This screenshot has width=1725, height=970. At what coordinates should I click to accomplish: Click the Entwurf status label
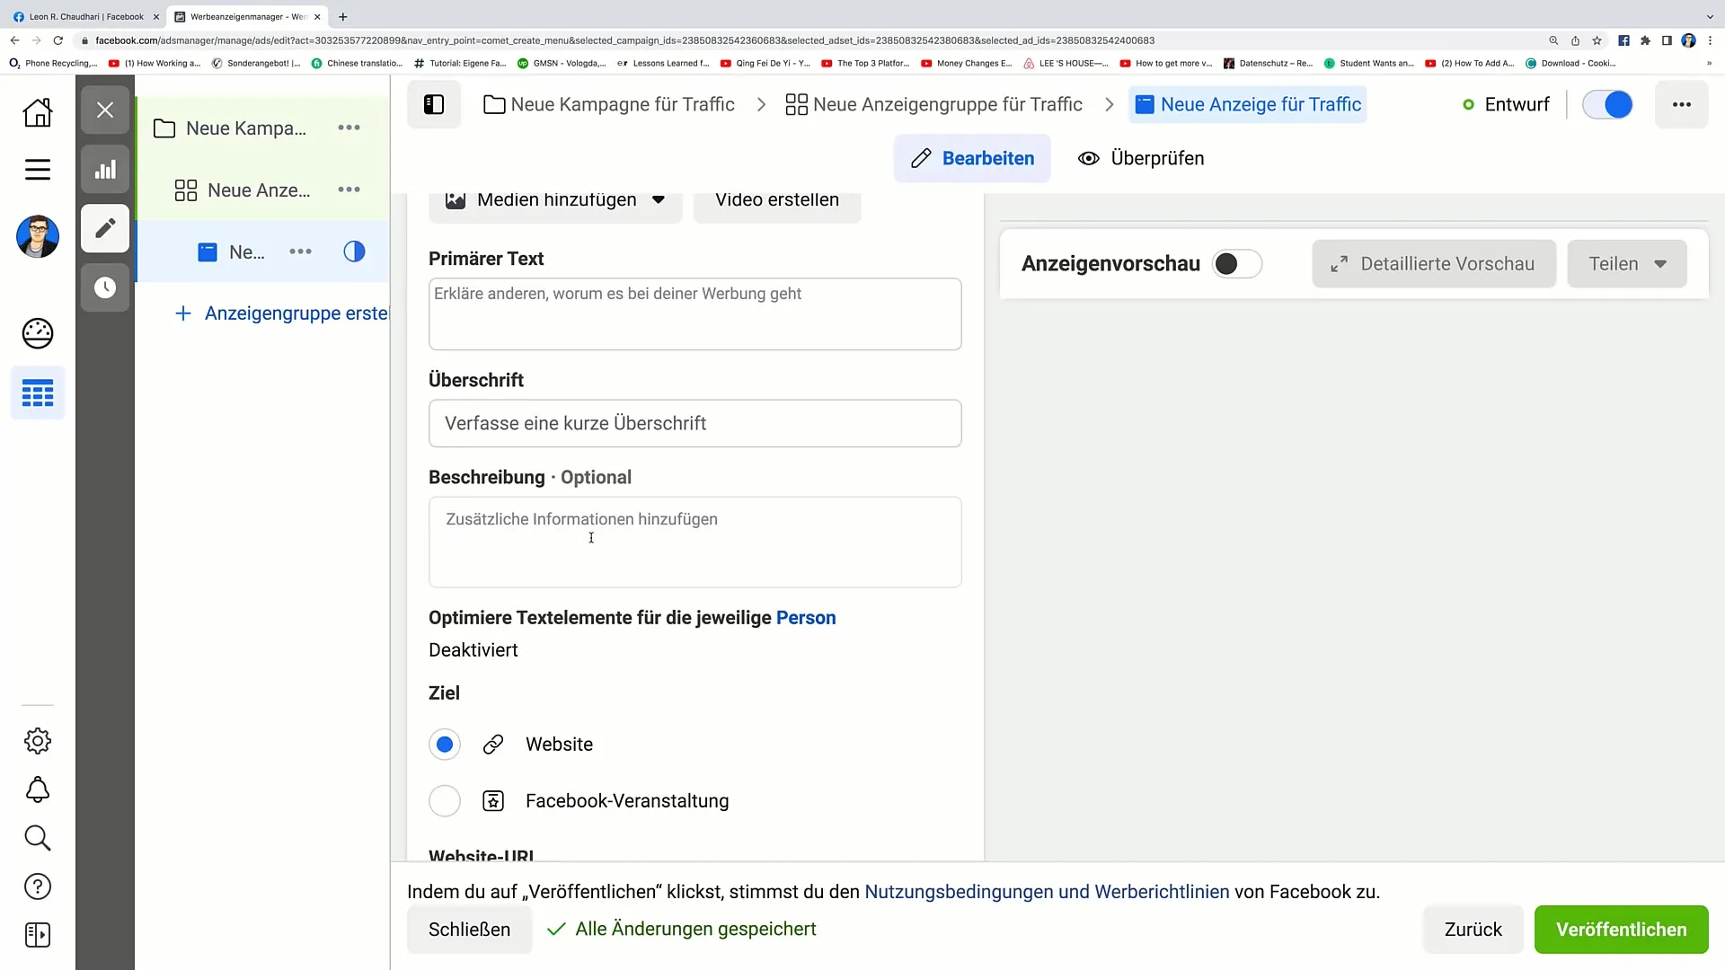point(1517,104)
